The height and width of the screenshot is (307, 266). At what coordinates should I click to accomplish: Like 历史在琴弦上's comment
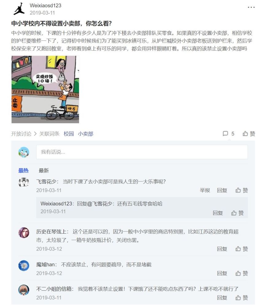pos(241,249)
